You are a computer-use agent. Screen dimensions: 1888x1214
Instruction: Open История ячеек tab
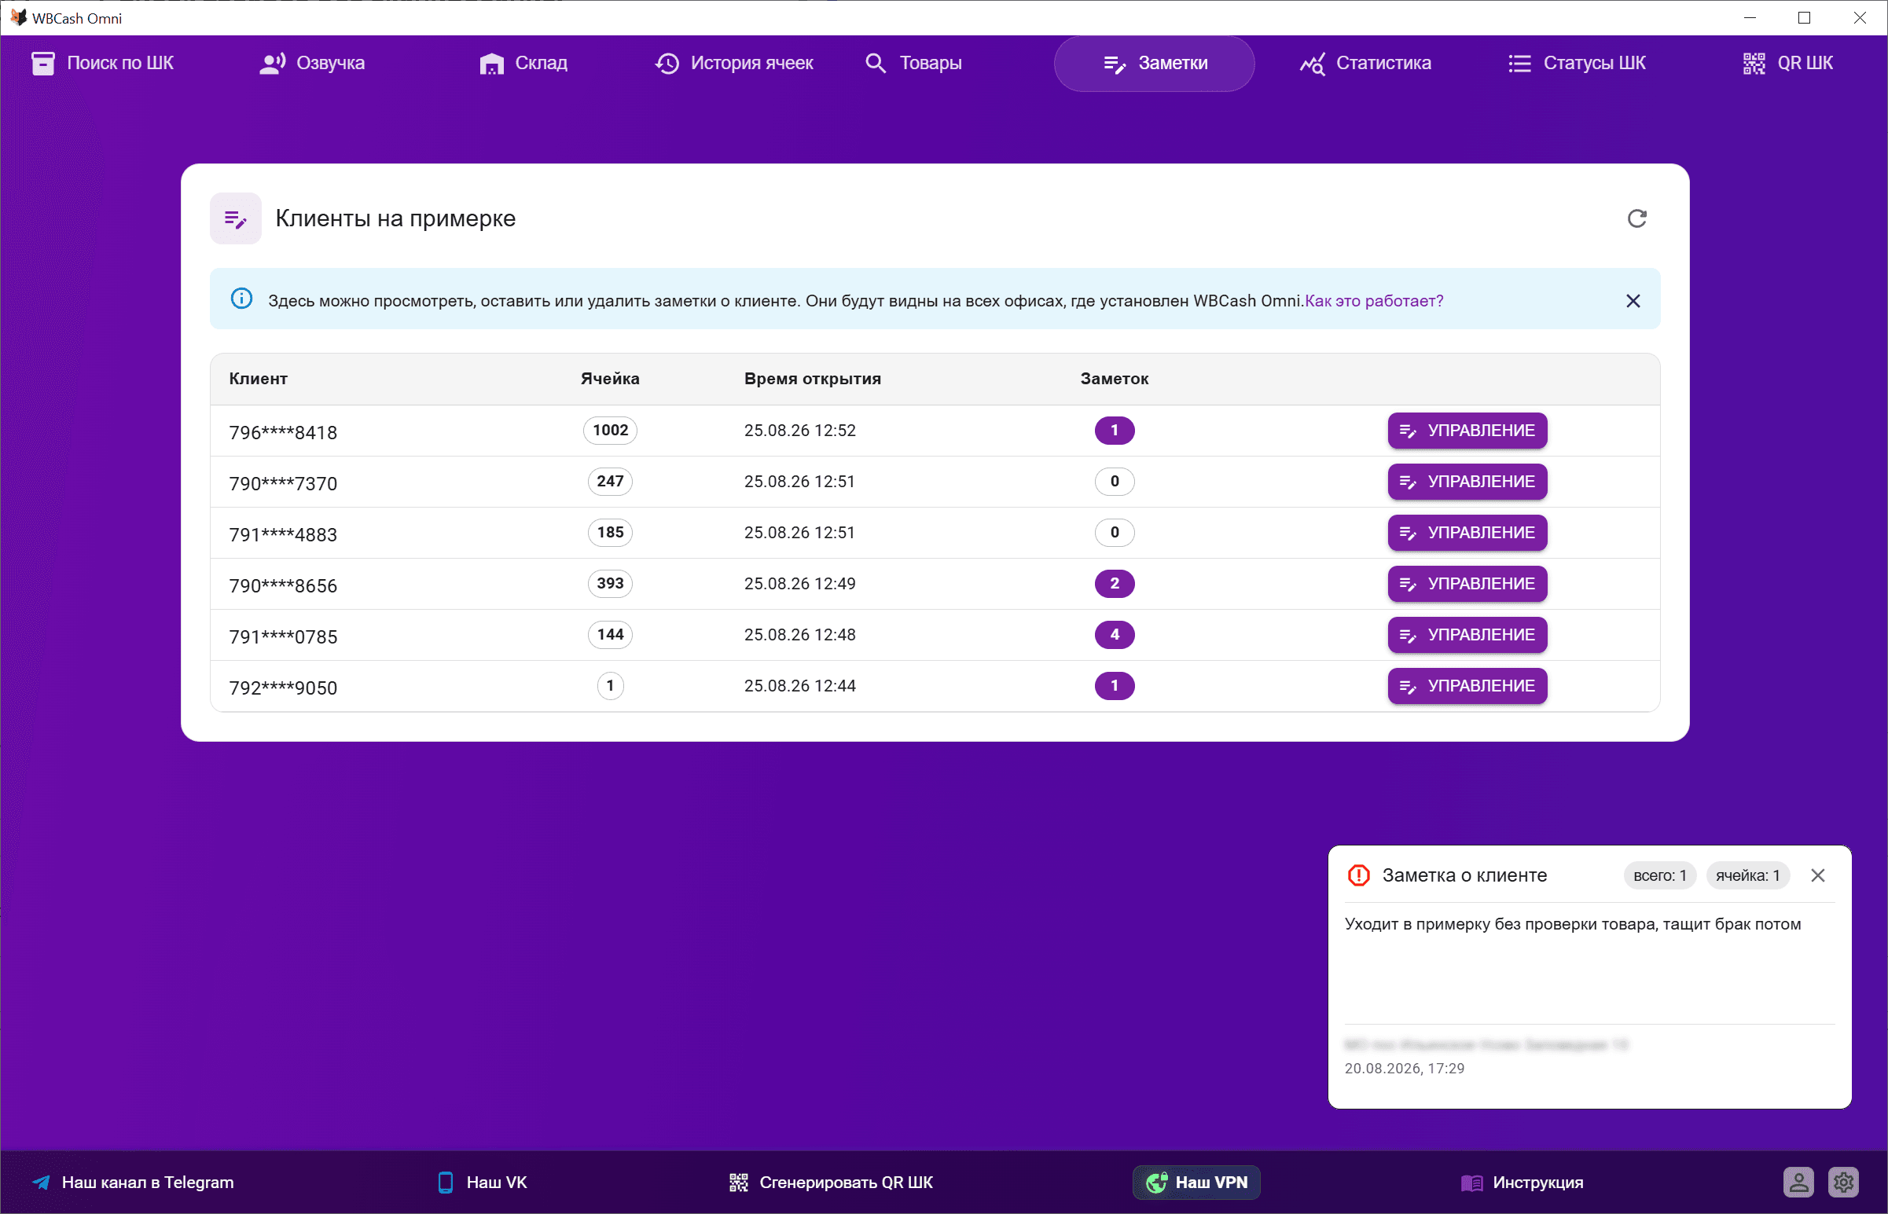[x=734, y=63]
